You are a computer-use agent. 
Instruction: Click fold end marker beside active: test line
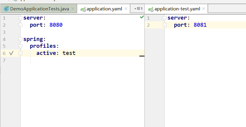pyautogui.click(x=20, y=53)
